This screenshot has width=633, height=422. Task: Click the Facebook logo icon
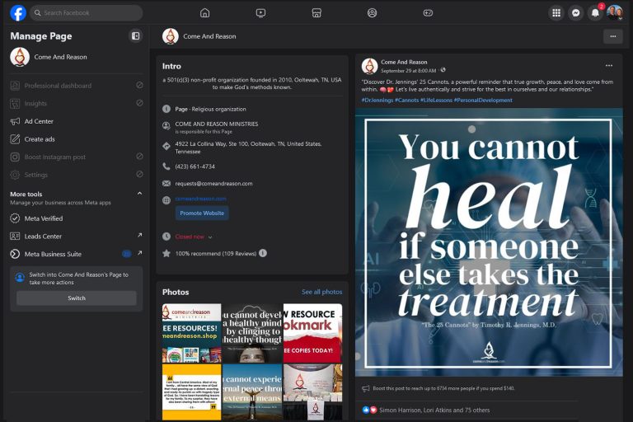point(17,13)
